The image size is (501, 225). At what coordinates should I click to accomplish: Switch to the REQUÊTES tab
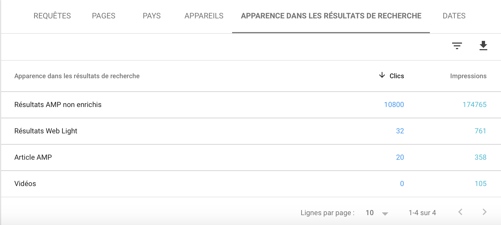click(x=52, y=16)
